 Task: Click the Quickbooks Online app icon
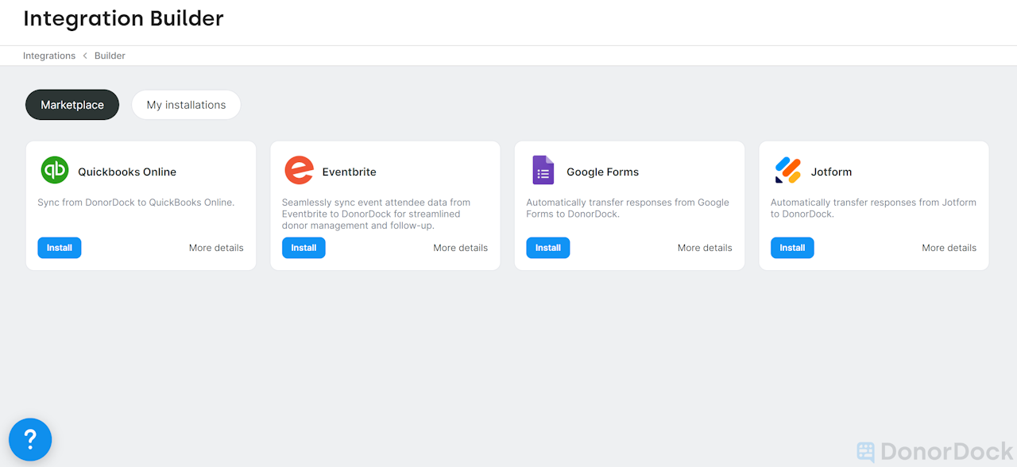tap(54, 170)
